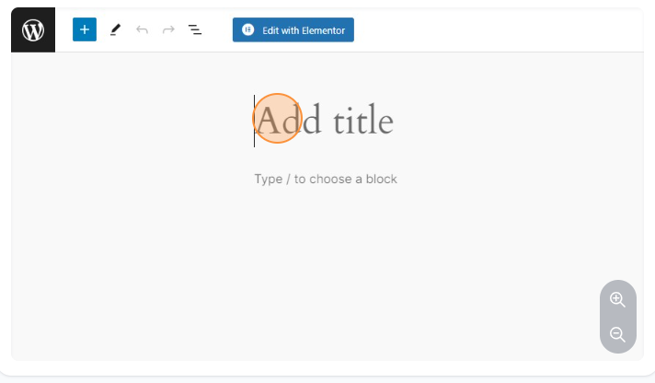Undo the last change

coord(142,30)
